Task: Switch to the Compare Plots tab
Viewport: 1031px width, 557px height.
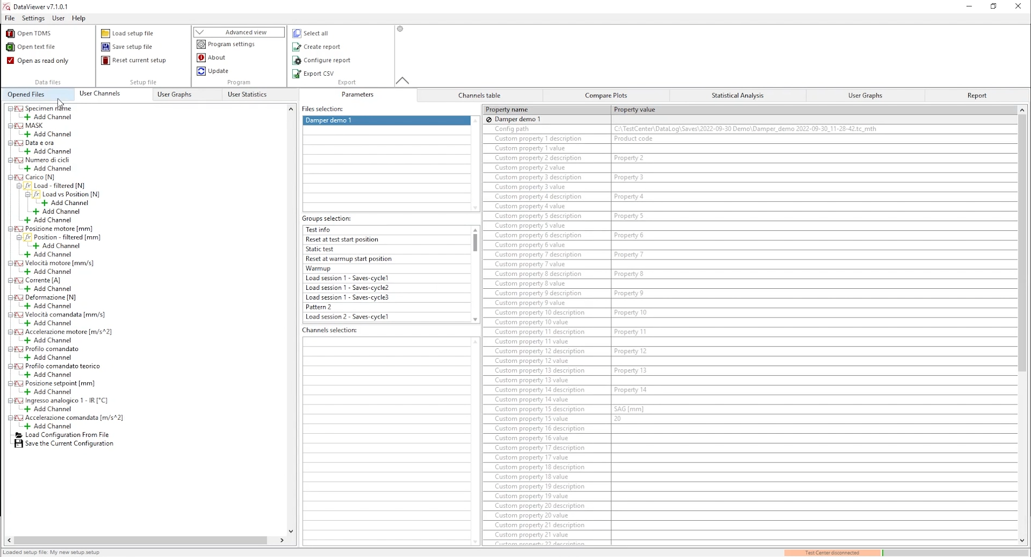Action: point(606,95)
